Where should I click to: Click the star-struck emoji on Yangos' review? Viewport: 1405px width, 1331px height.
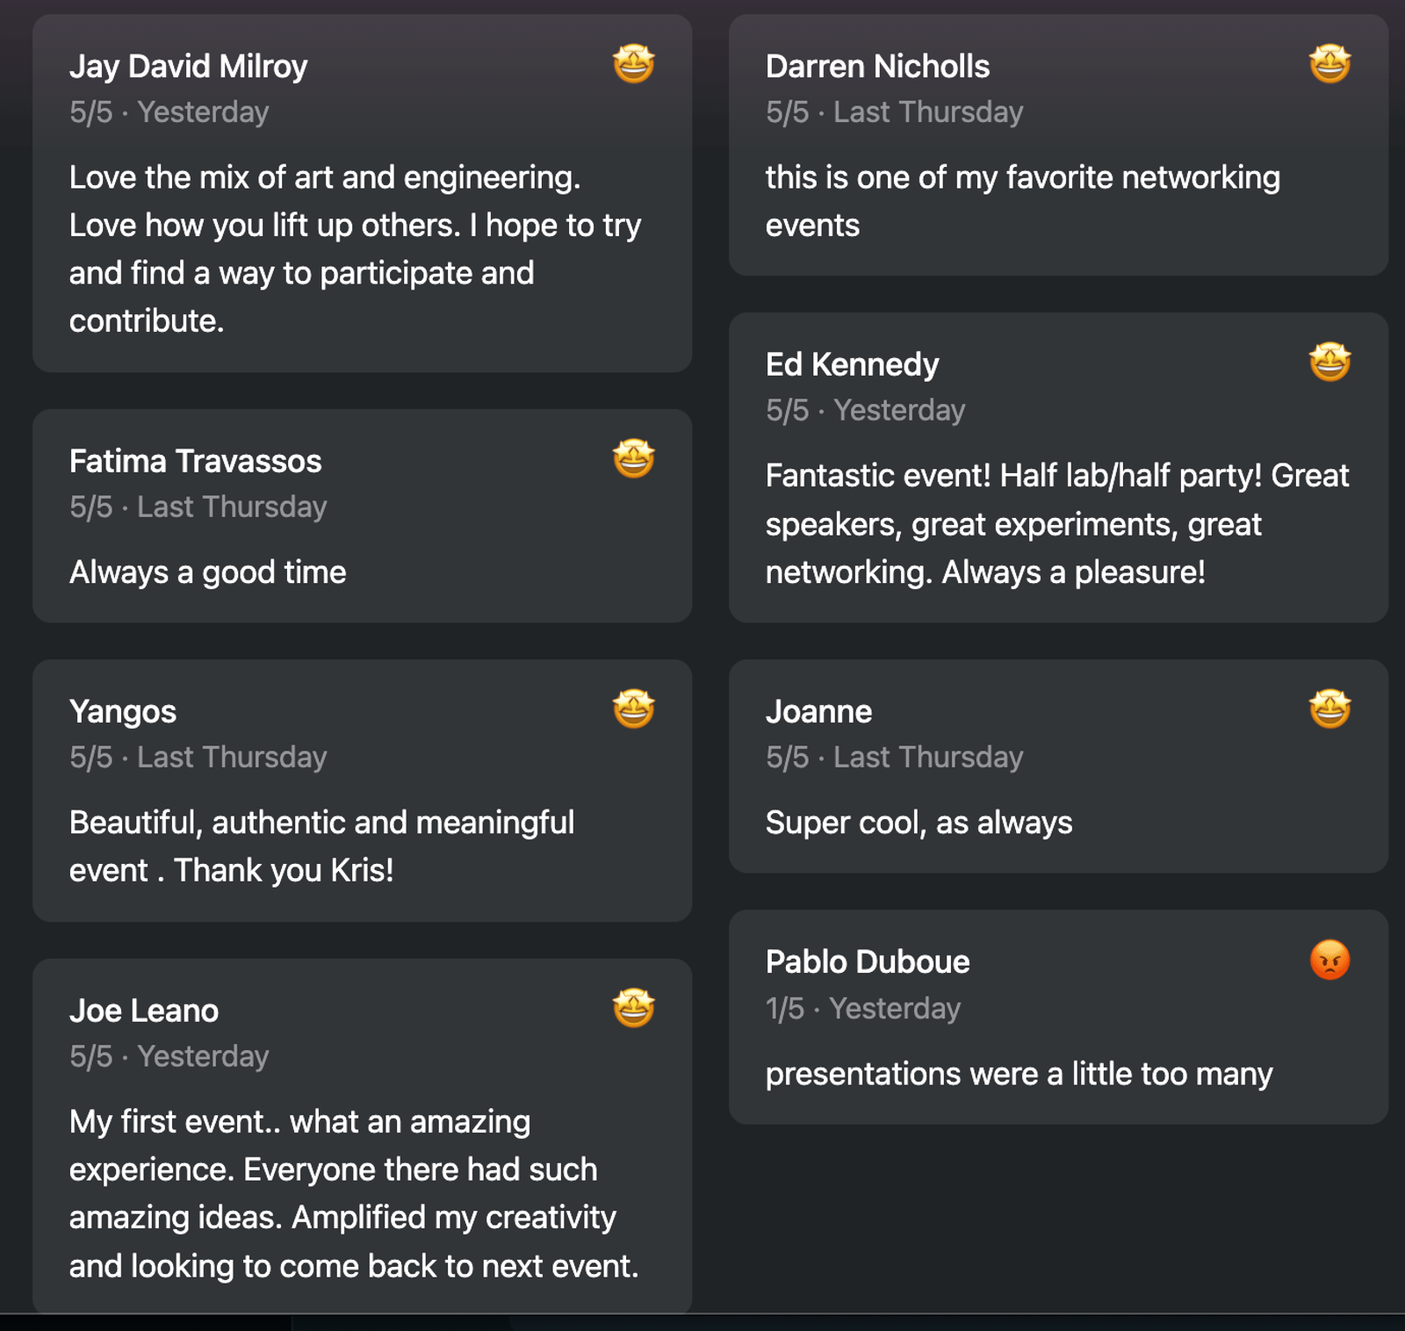(633, 709)
